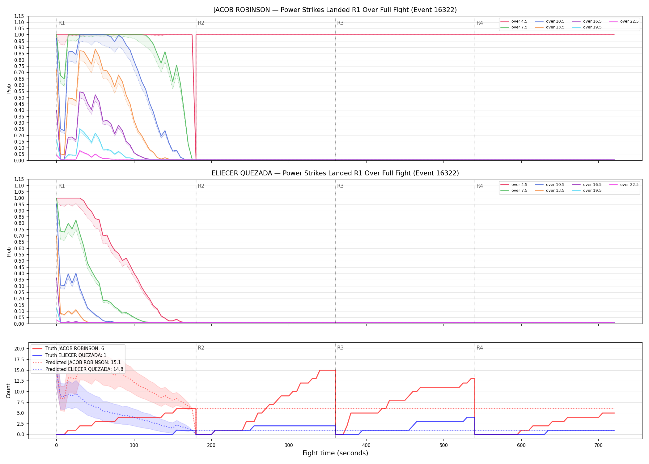Click 'over 19.5' cyan line sample, Robinson legend

coord(576,27)
